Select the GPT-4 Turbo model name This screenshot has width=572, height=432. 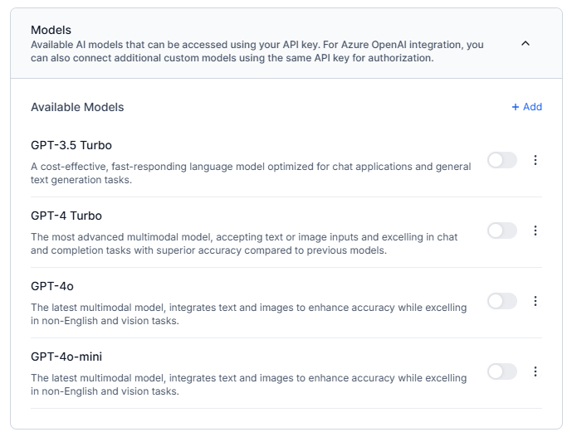[x=66, y=216]
